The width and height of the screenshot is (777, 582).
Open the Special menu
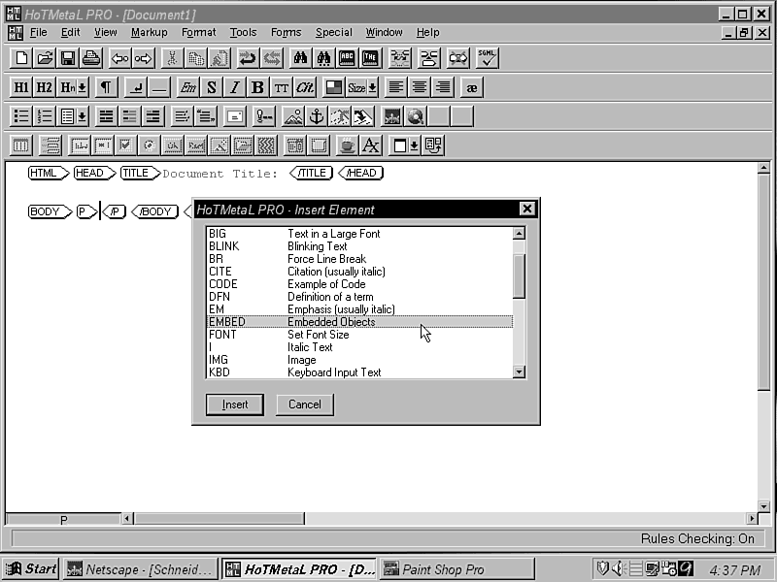coord(334,33)
